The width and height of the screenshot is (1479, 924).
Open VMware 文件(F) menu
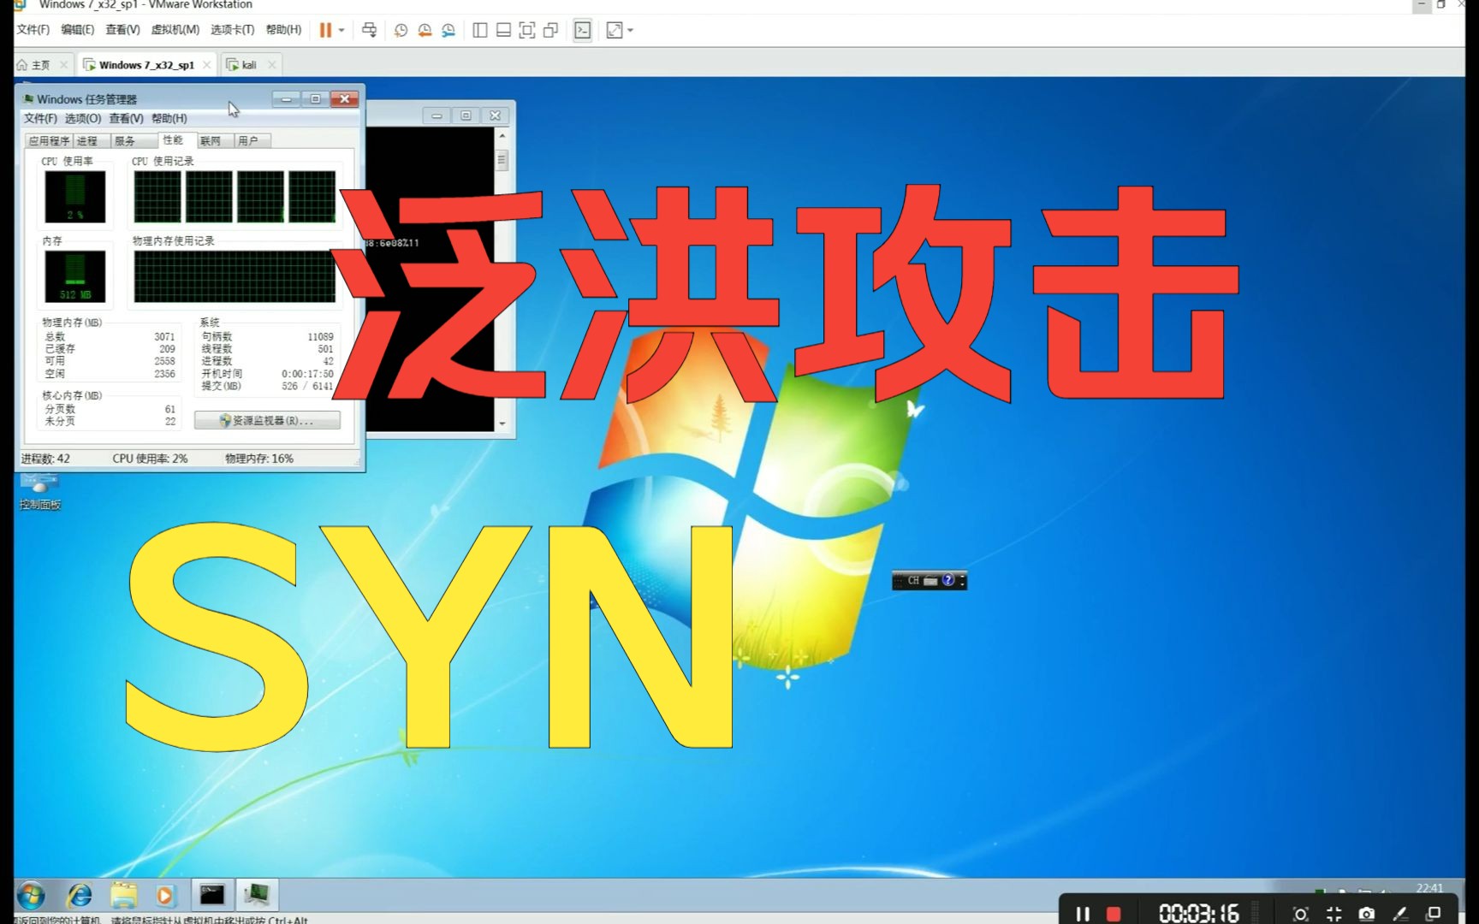click(x=33, y=30)
